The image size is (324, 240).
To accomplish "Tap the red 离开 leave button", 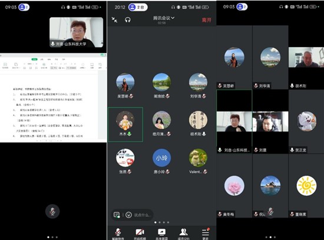I will [206, 20].
